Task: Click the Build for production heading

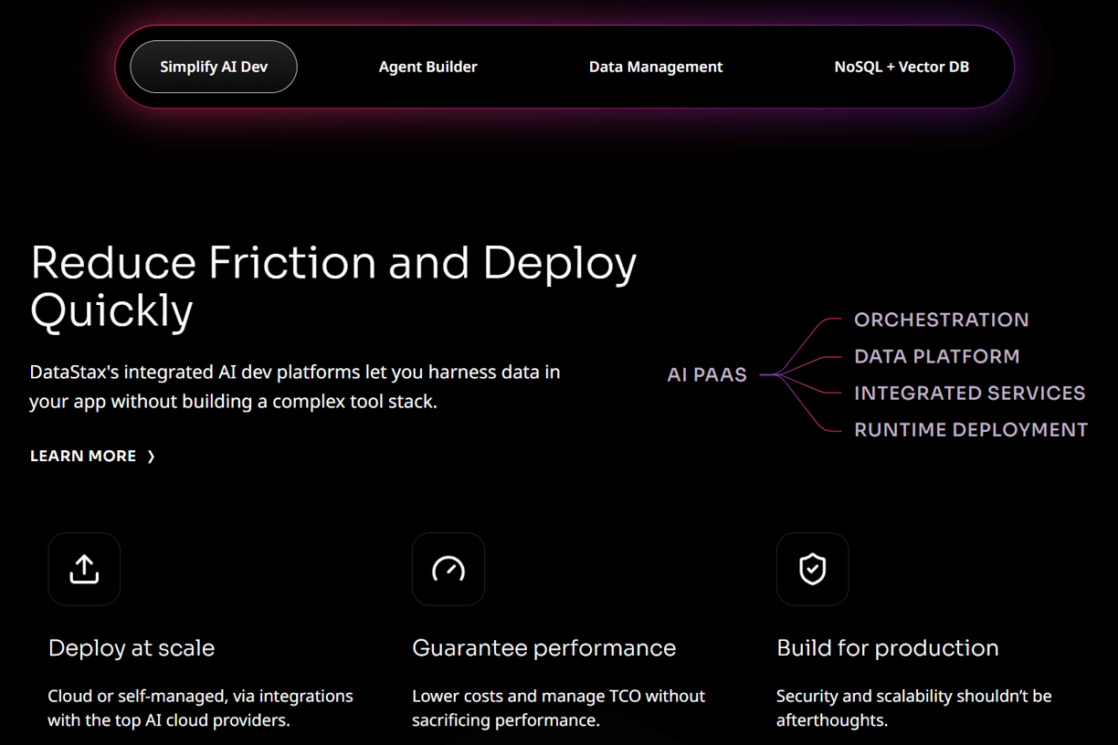Action: 888,648
